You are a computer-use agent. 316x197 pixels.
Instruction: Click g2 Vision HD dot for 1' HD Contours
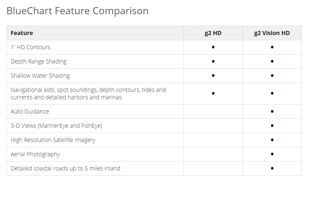tap(272, 47)
